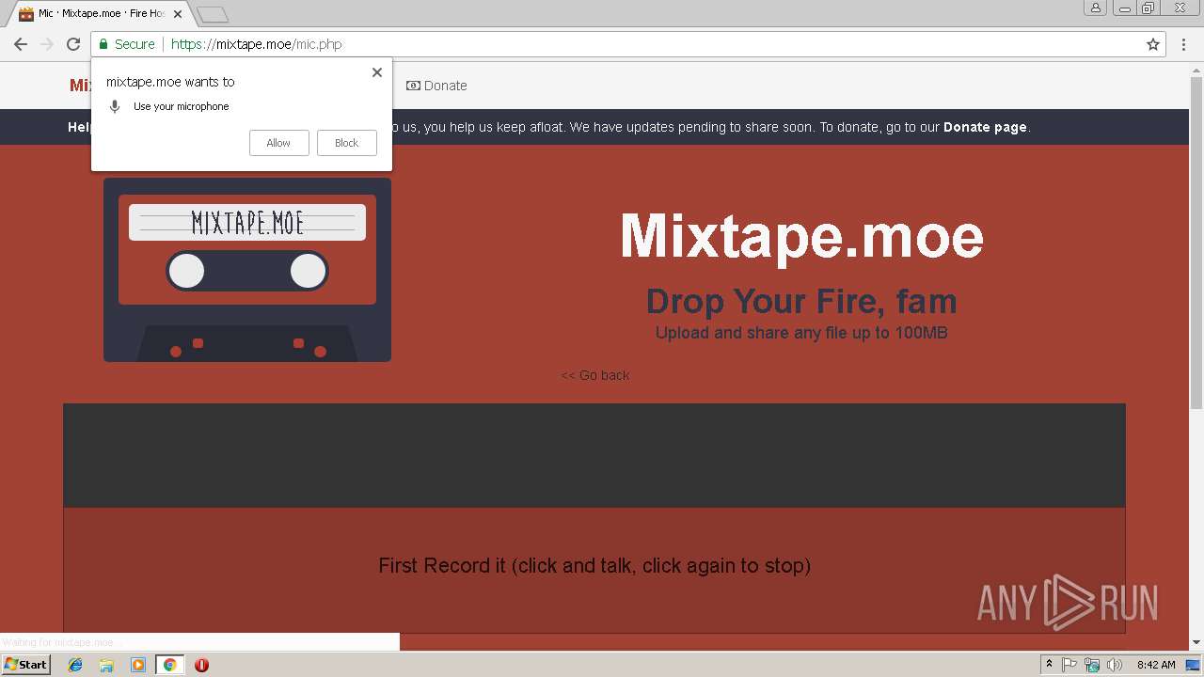Open the Chrome three-dot menu

point(1184,44)
